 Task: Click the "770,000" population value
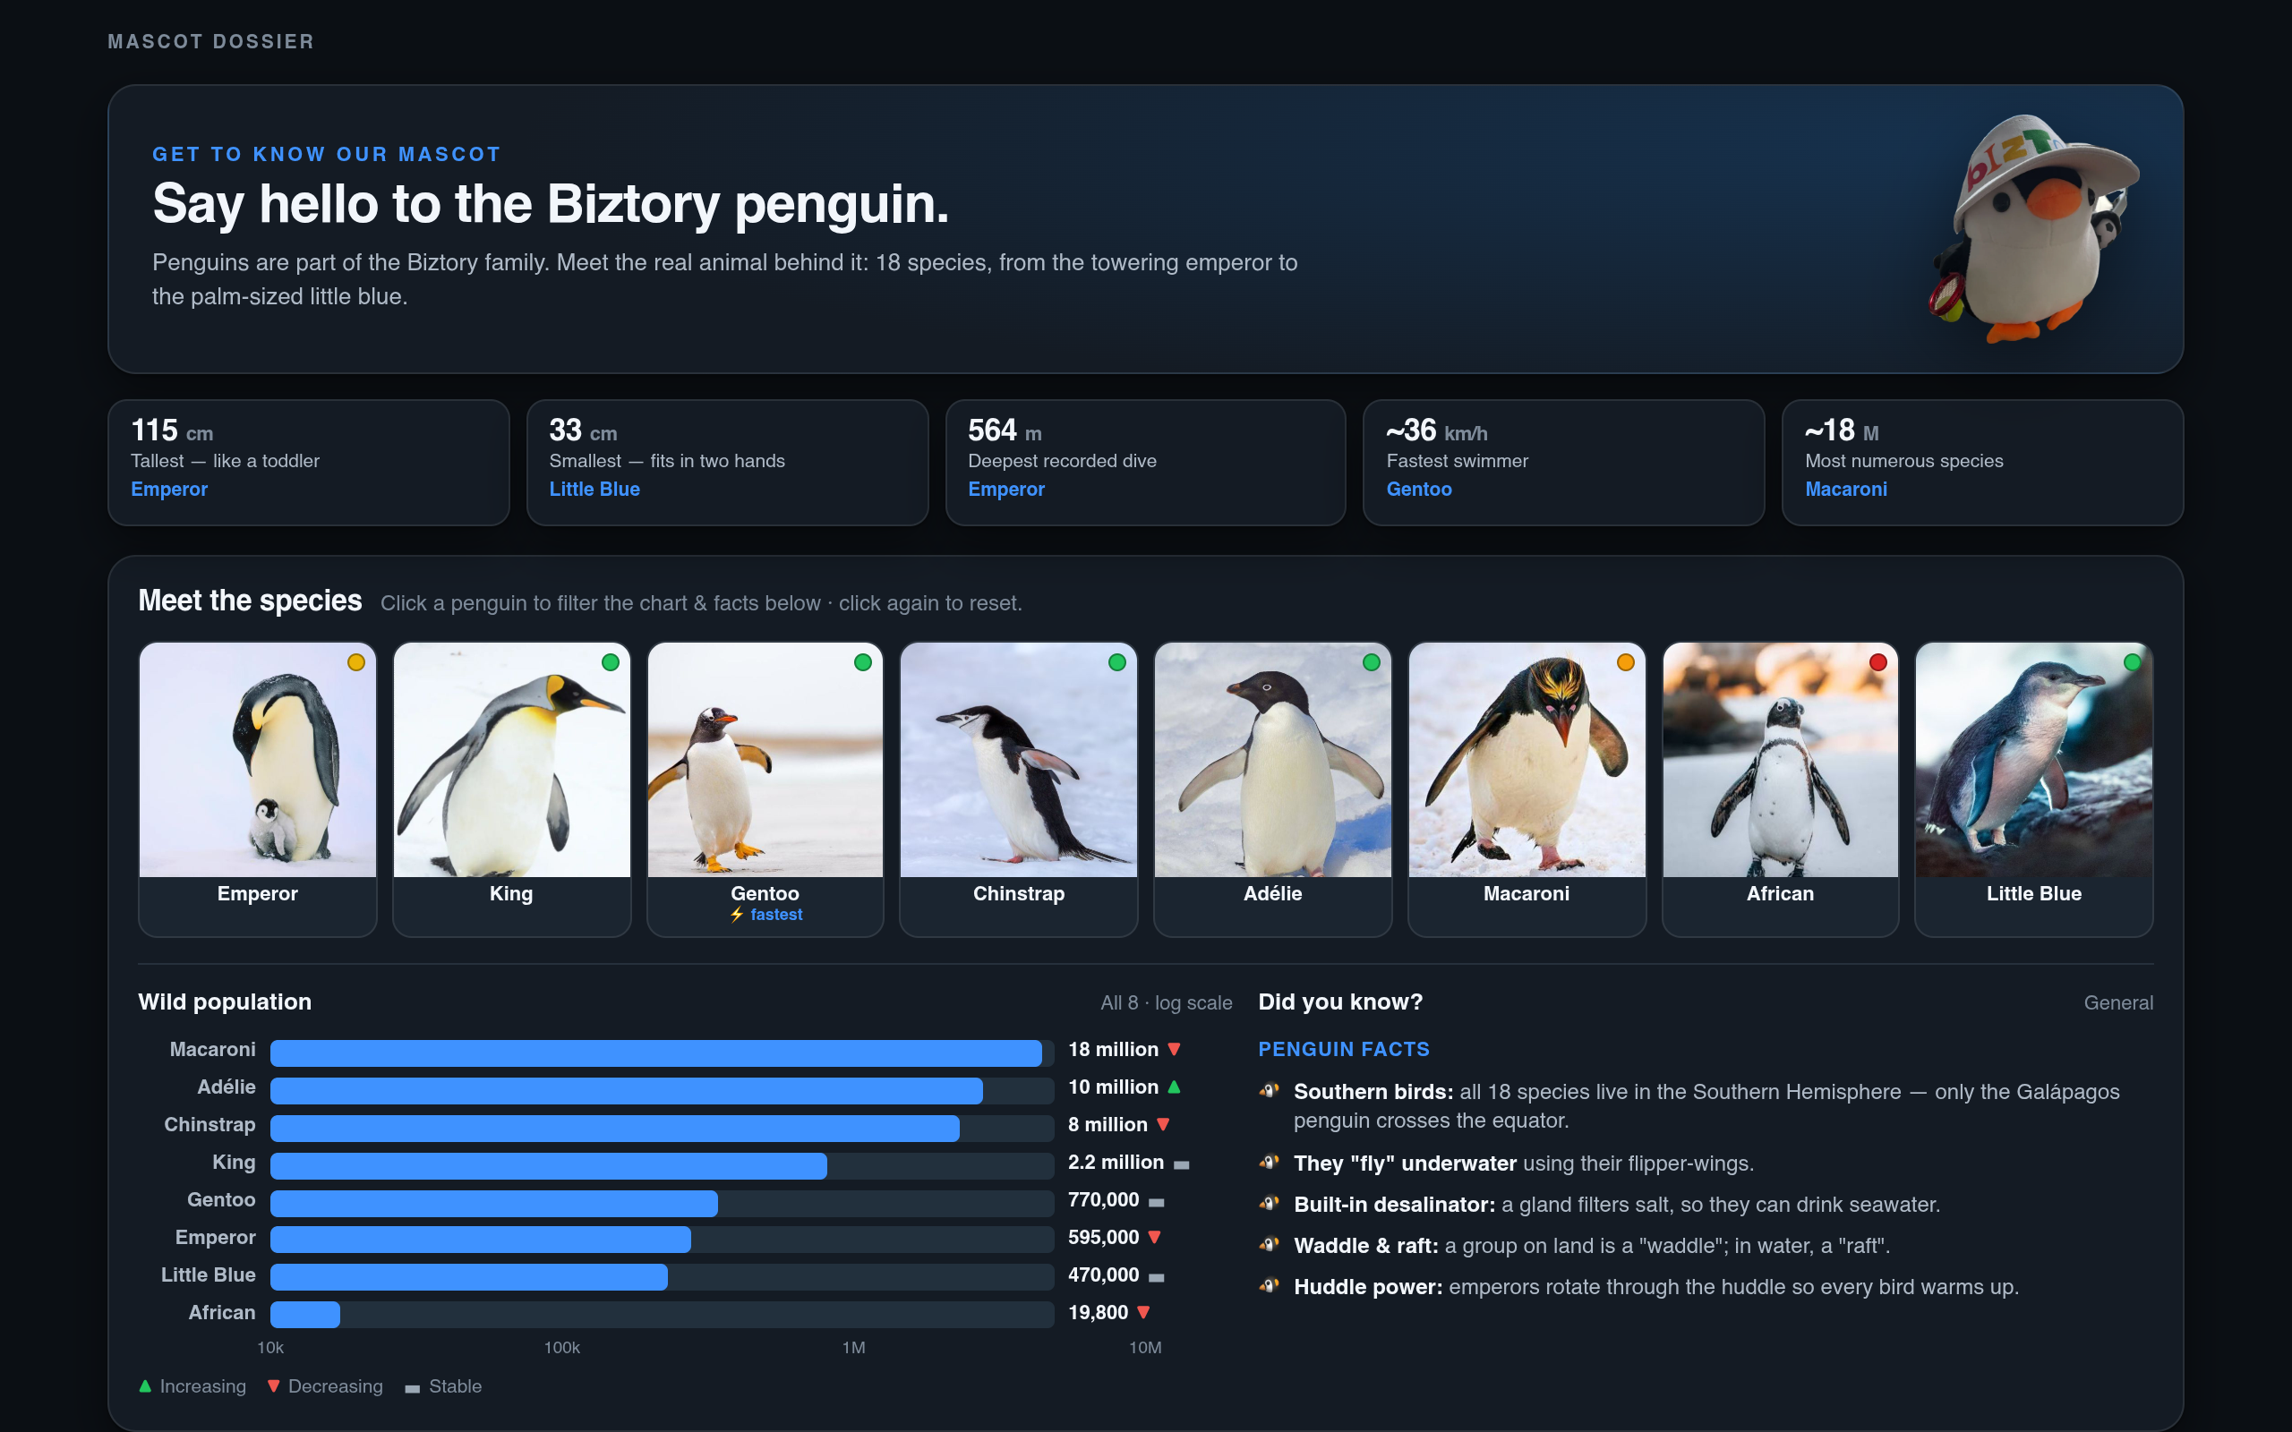(1103, 1200)
